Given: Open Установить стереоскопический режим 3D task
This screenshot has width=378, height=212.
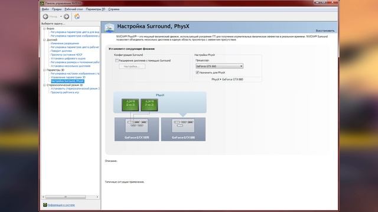Looking at the screenshot, I should tap(75, 89).
